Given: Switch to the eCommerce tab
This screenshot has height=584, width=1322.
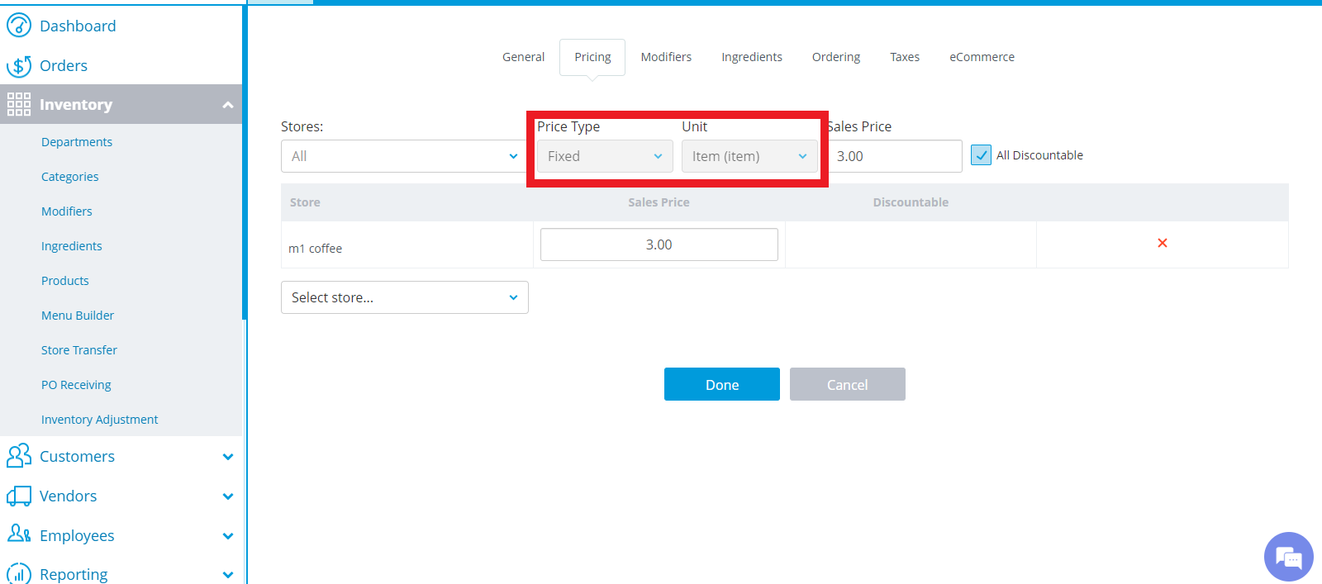Looking at the screenshot, I should click(x=982, y=57).
